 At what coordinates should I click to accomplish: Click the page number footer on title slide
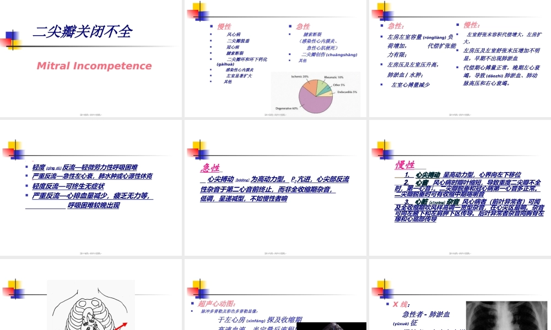[91, 114]
